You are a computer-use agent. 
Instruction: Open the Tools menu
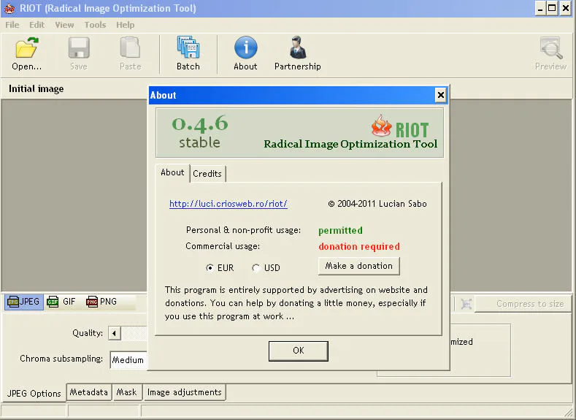tap(95, 25)
